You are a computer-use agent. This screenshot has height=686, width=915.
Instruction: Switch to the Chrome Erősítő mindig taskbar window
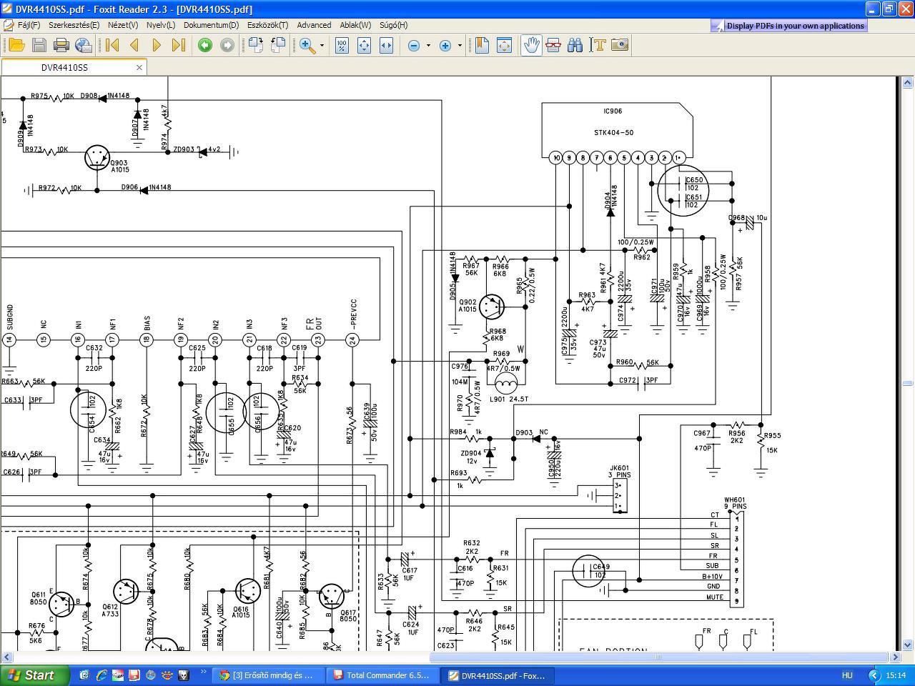pyautogui.click(x=267, y=675)
